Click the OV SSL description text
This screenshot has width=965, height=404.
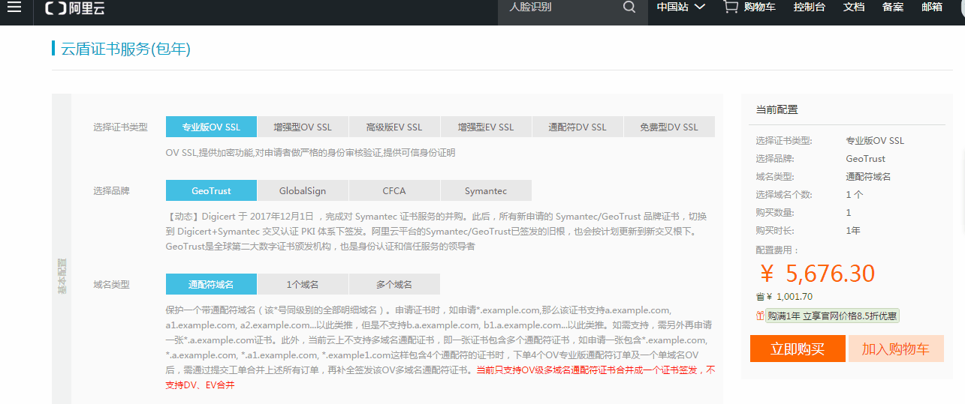pyautogui.click(x=310, y=152)
